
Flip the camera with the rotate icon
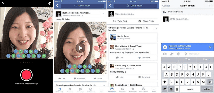point(50,3)
